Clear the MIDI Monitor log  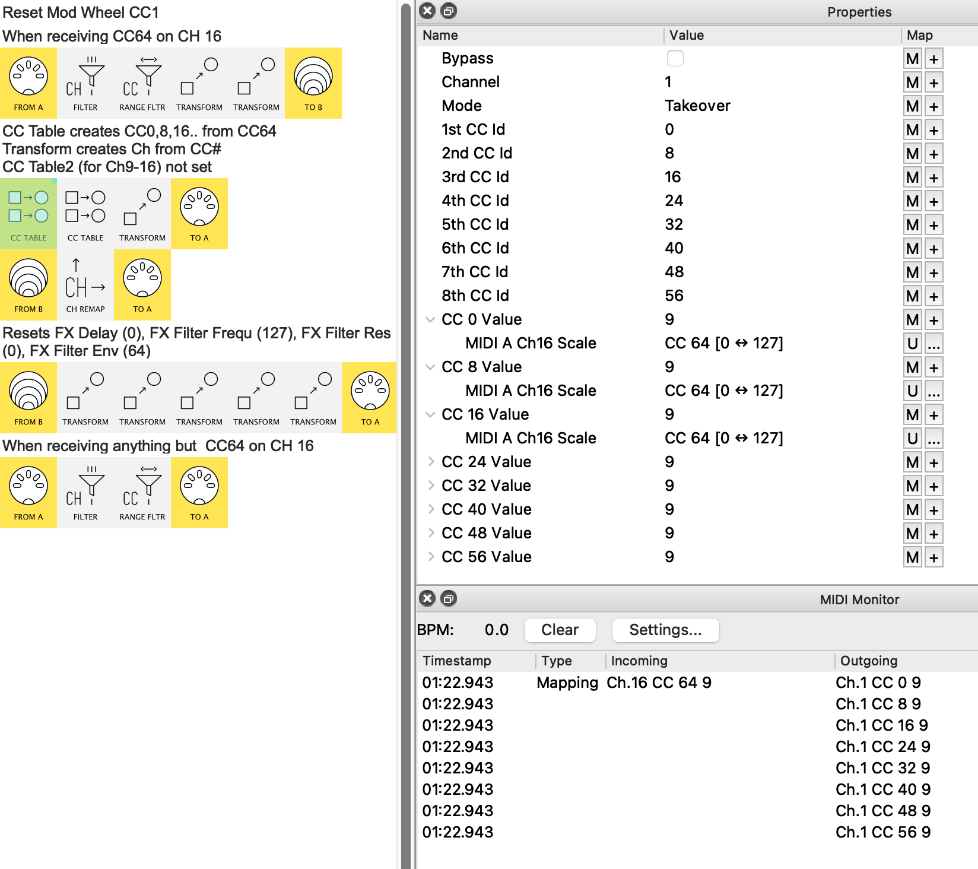click(560, 630)
